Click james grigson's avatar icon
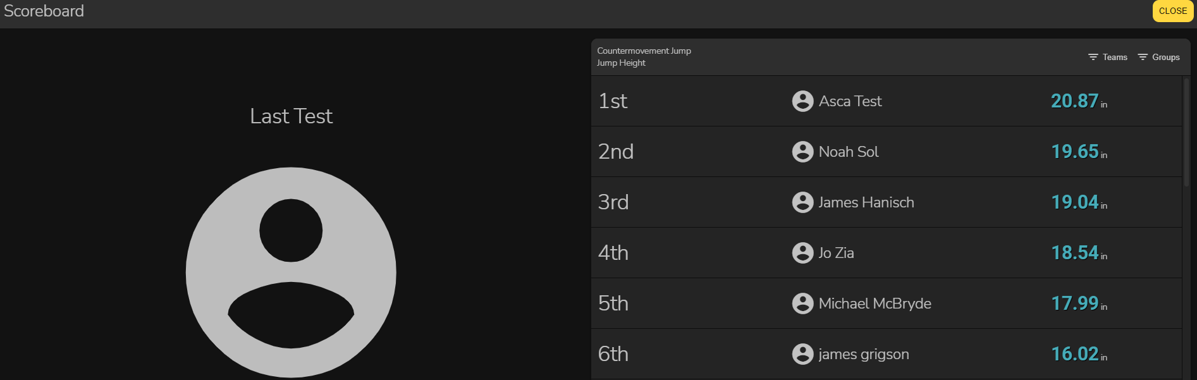 802,354
